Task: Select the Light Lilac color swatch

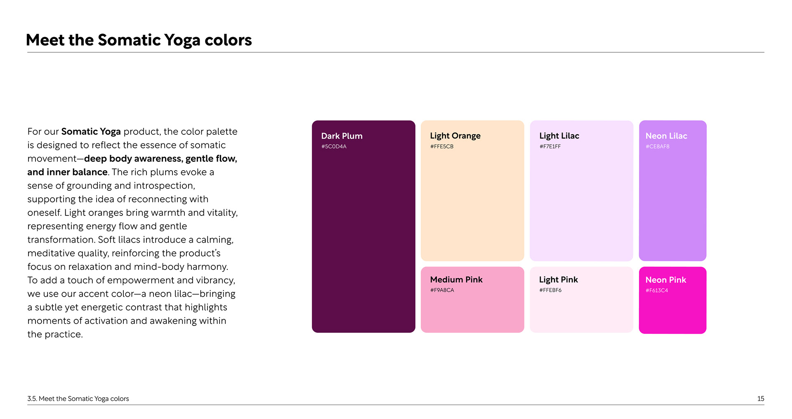Action: [x=581, y=191]
